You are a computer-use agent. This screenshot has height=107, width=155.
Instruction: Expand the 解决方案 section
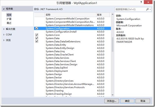(x=4, y=29)
